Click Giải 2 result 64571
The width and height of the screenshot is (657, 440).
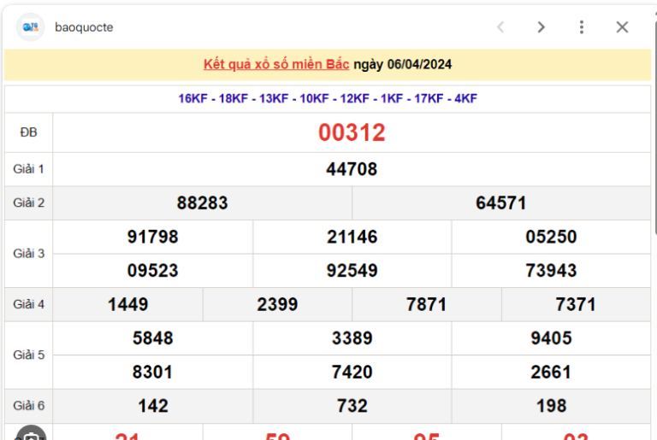coord(501,203)
